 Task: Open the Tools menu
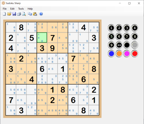click(x=21, y=9)
